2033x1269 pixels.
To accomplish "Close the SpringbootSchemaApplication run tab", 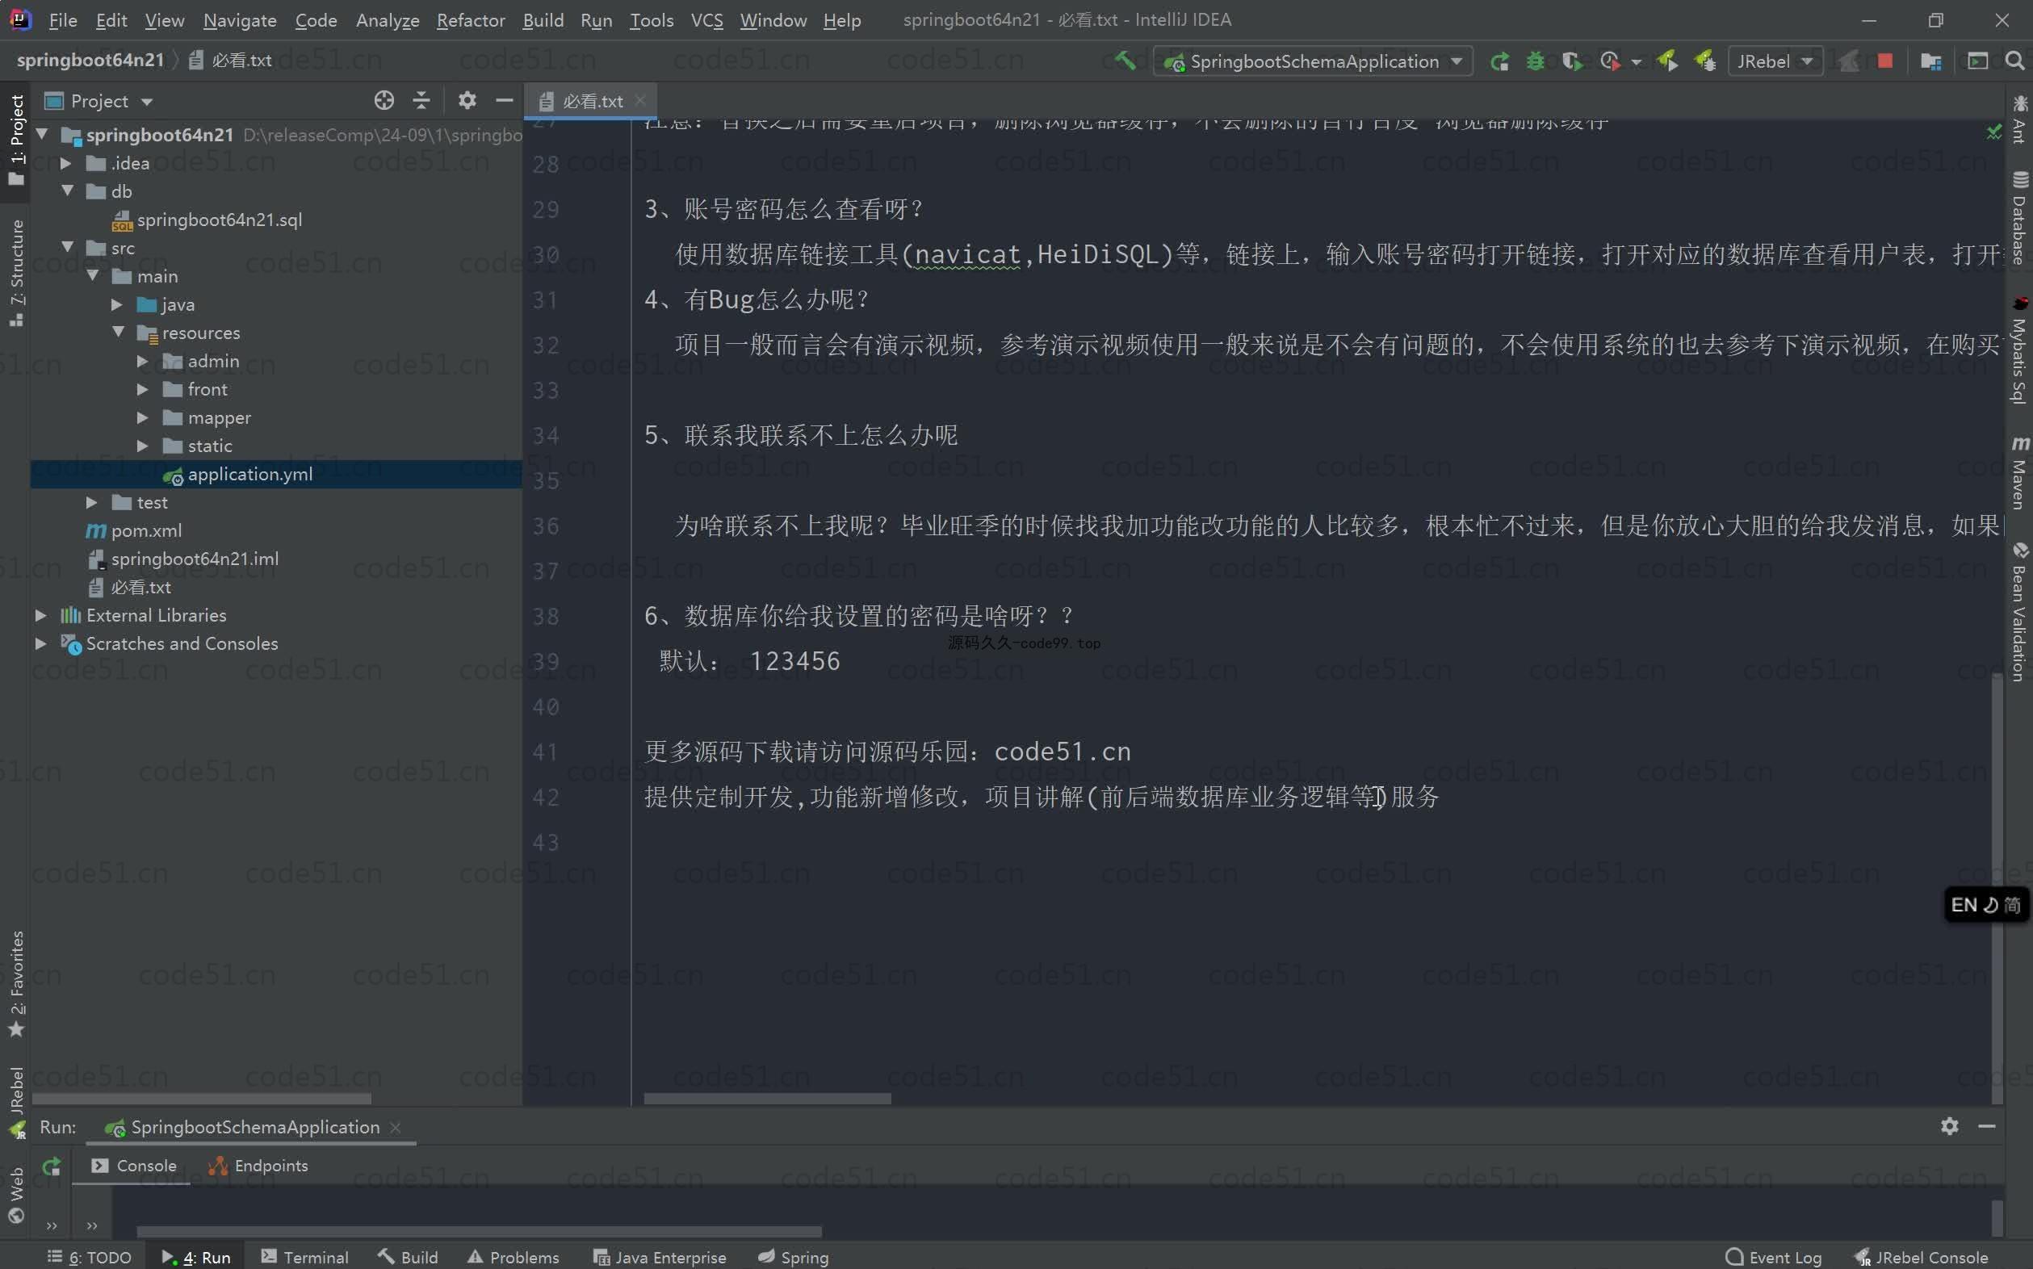I will tap(396, 1127).
